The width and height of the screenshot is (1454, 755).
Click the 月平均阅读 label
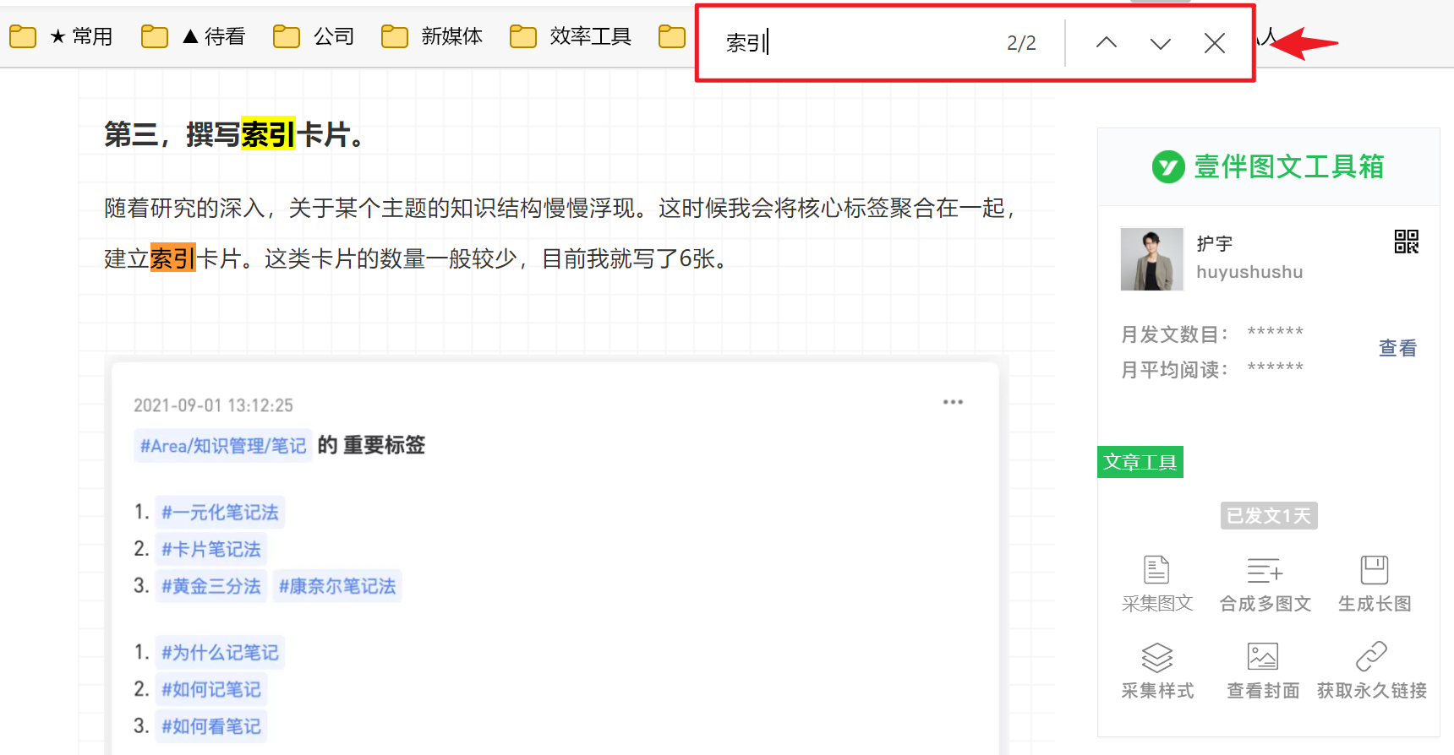1175,370
